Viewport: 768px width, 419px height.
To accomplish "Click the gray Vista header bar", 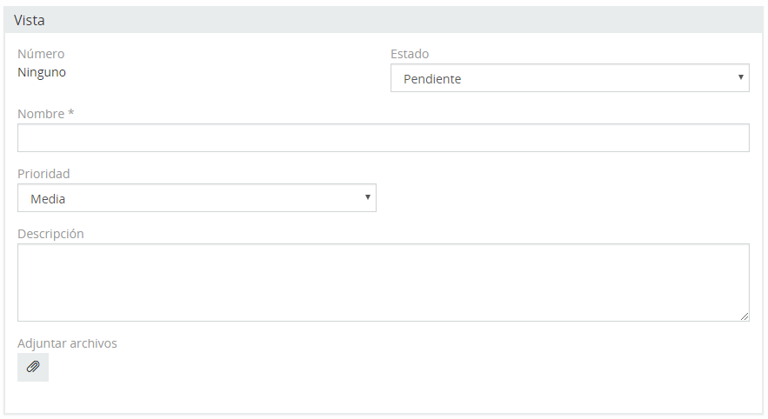I will [x=383, y=20].
